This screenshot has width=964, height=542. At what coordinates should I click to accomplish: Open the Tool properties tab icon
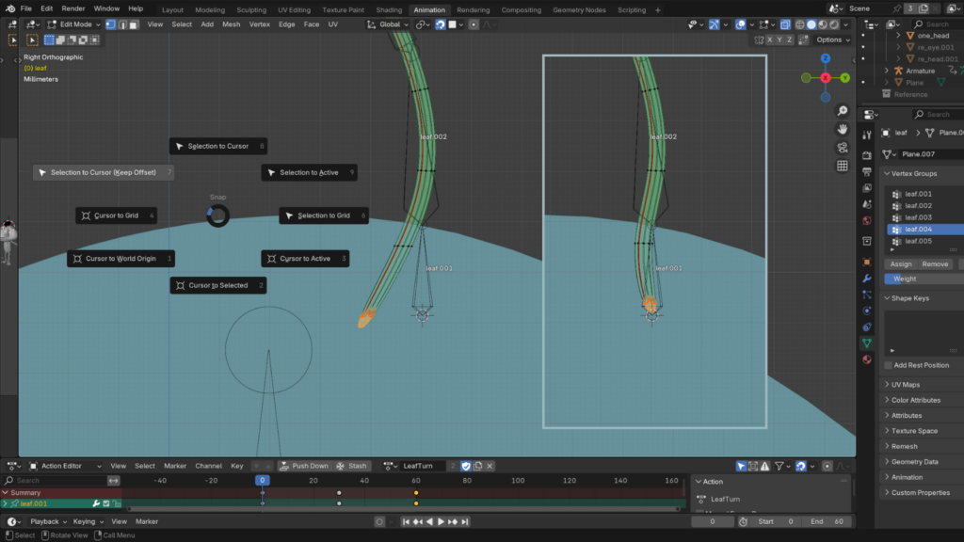tap(867, 135)
